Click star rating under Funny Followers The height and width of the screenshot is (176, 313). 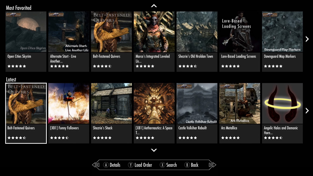pyautogui.click(x=59, y=138)
